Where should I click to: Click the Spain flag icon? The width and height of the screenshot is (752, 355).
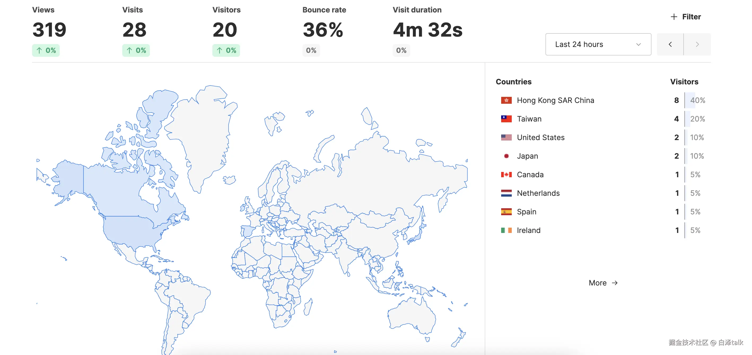(506, 211)
